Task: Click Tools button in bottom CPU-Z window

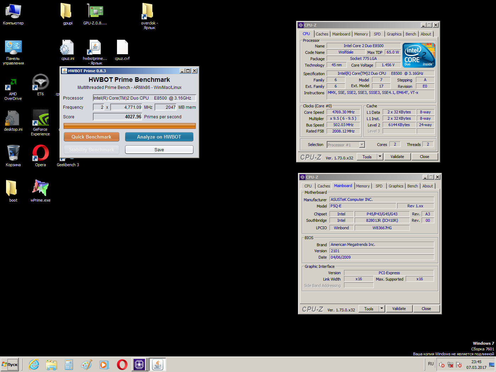Action: (369, 309)
